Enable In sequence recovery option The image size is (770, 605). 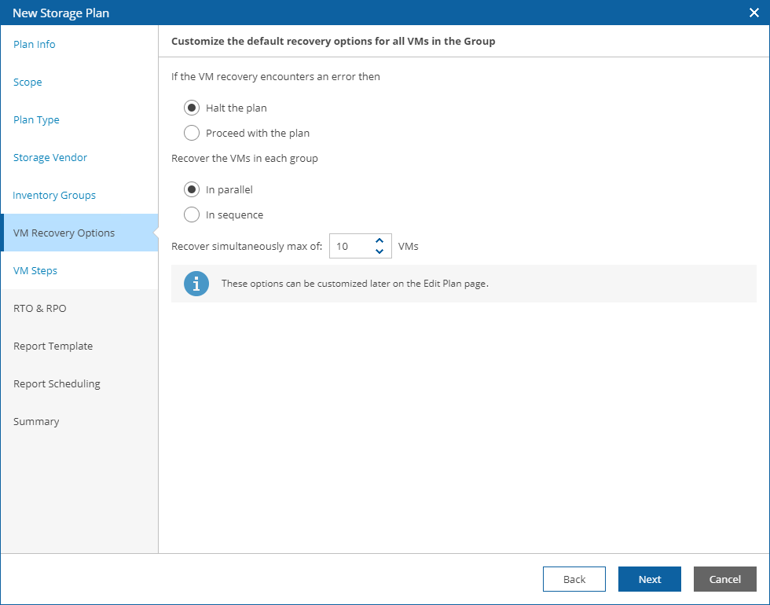pos(191,214)
